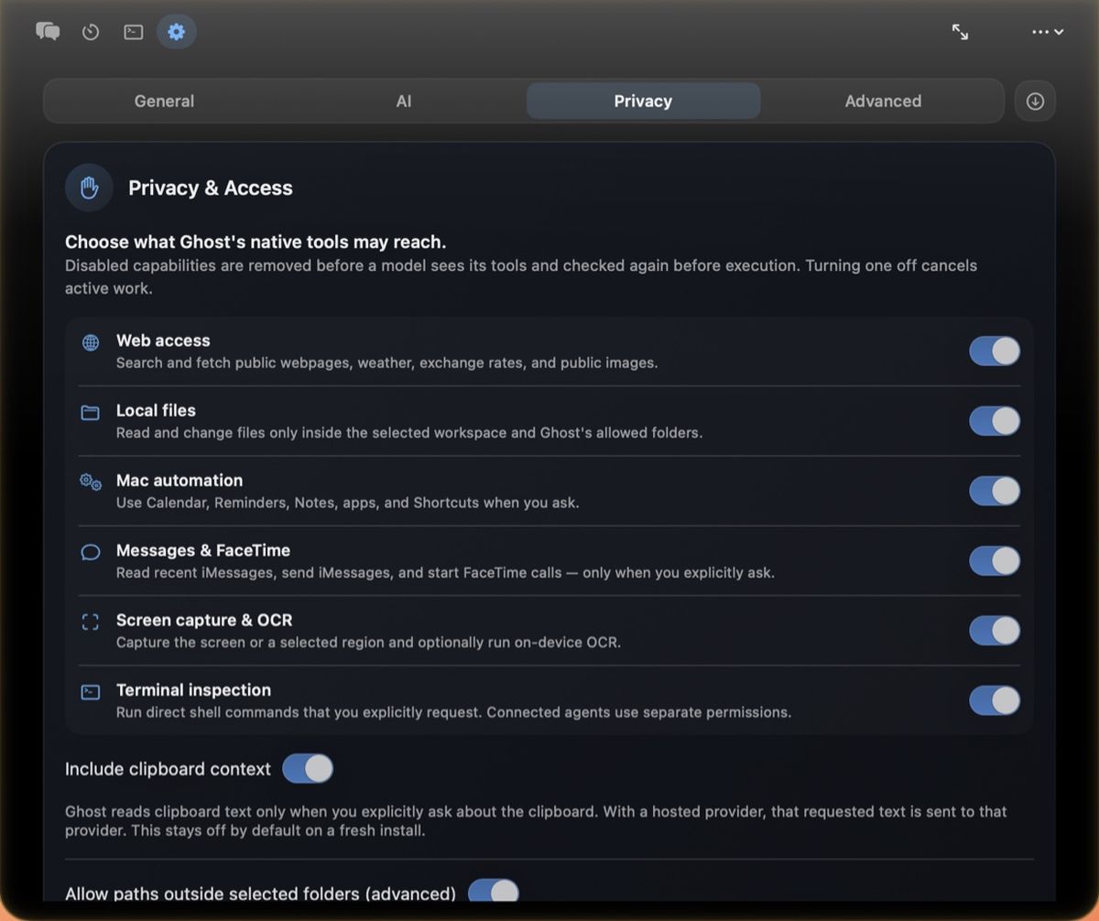Toggle Include clipboard context
Screen dimensions: 1099x921
tap(308, 768)
